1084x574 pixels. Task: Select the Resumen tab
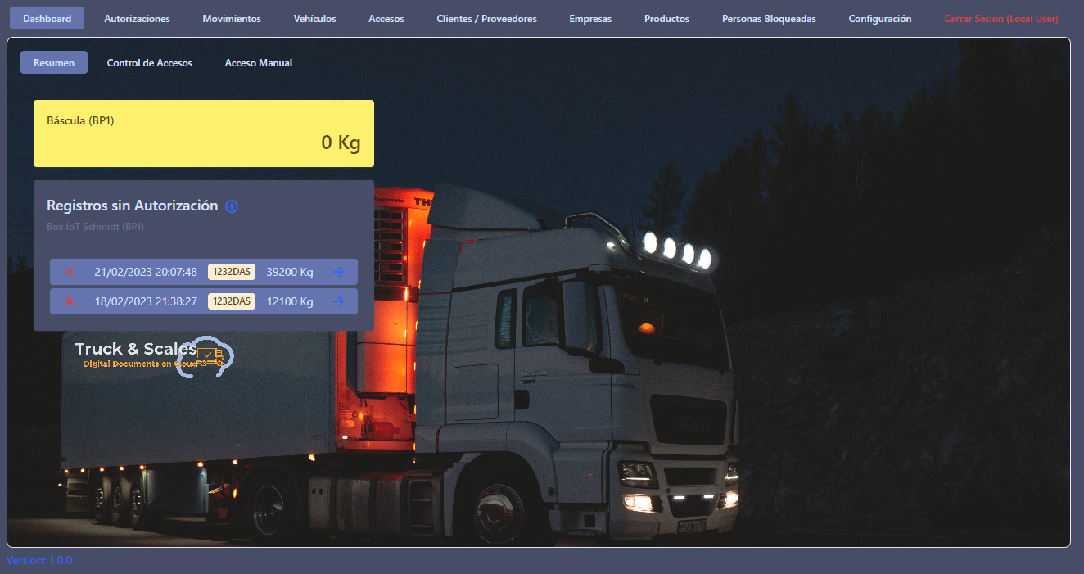[x=54, y=63]
